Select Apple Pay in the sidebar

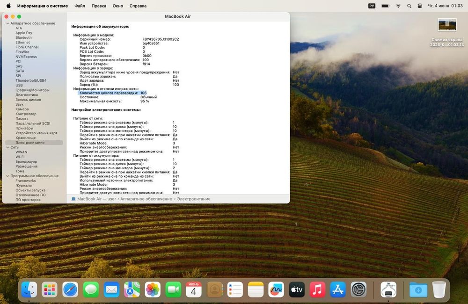pyautogui.click(x=24, y=33)
